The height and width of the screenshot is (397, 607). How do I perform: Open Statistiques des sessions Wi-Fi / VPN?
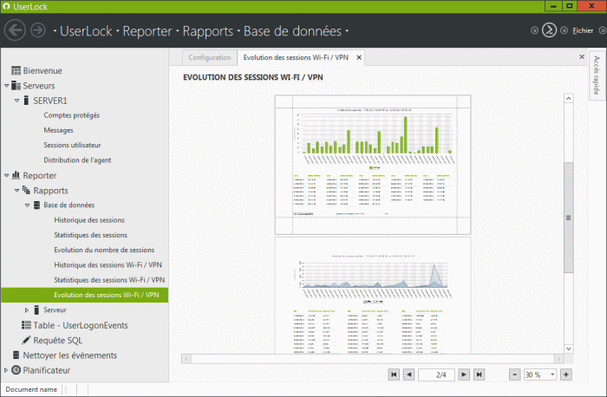tap(109, 280)
